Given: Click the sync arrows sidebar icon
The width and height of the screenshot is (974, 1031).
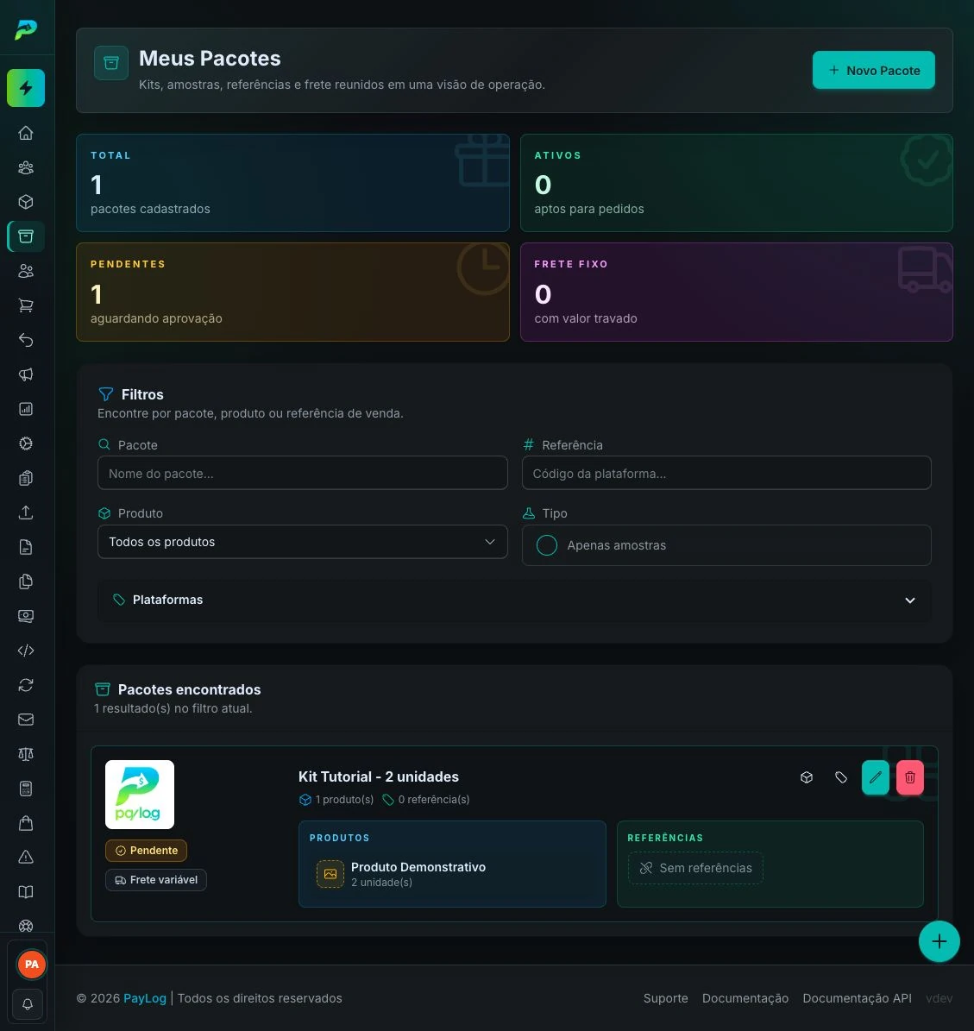Looking at the screenshot, I should [26, 685].
